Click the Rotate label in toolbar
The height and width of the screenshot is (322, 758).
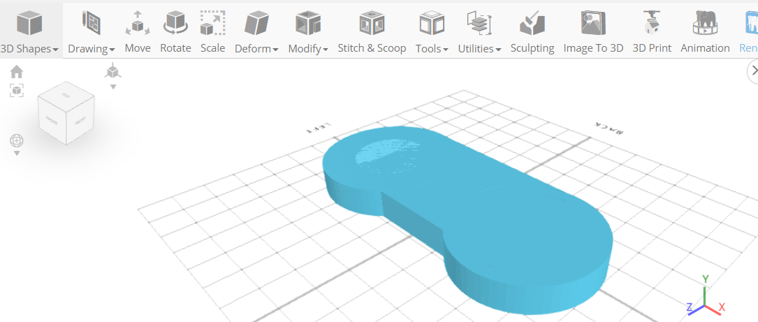tap(175, 48)
